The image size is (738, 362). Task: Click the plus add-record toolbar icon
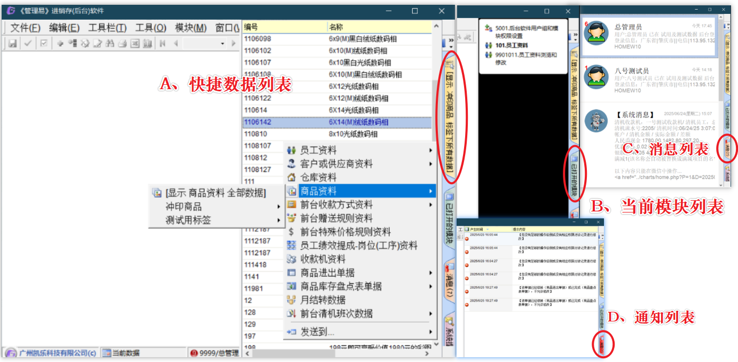(x=60, y=44)
